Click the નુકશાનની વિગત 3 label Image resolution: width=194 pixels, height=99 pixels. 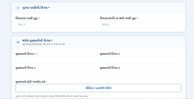tap(26, 68)
